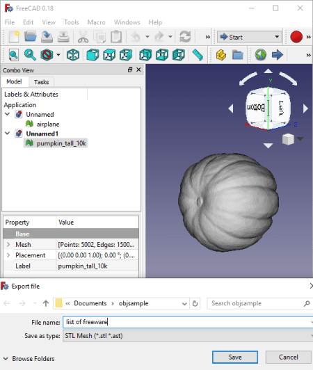Screen dimensions: 313x370
Task: Float the Combo View panel
Action: coord(130,70)
